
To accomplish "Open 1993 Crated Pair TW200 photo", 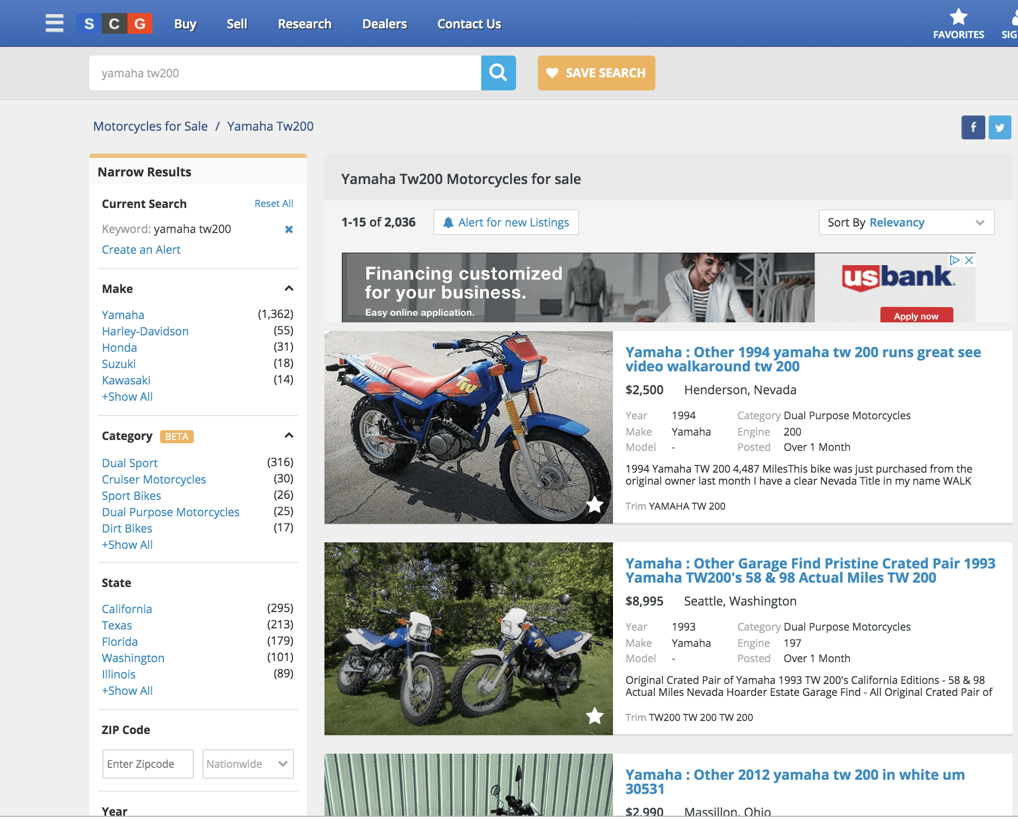I will point(468,638).
